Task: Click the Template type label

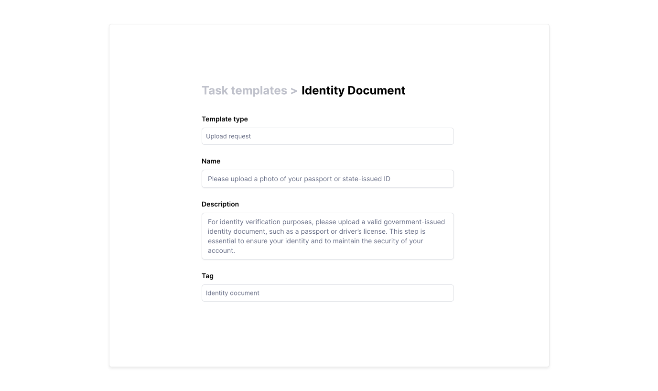Action: 225,119
